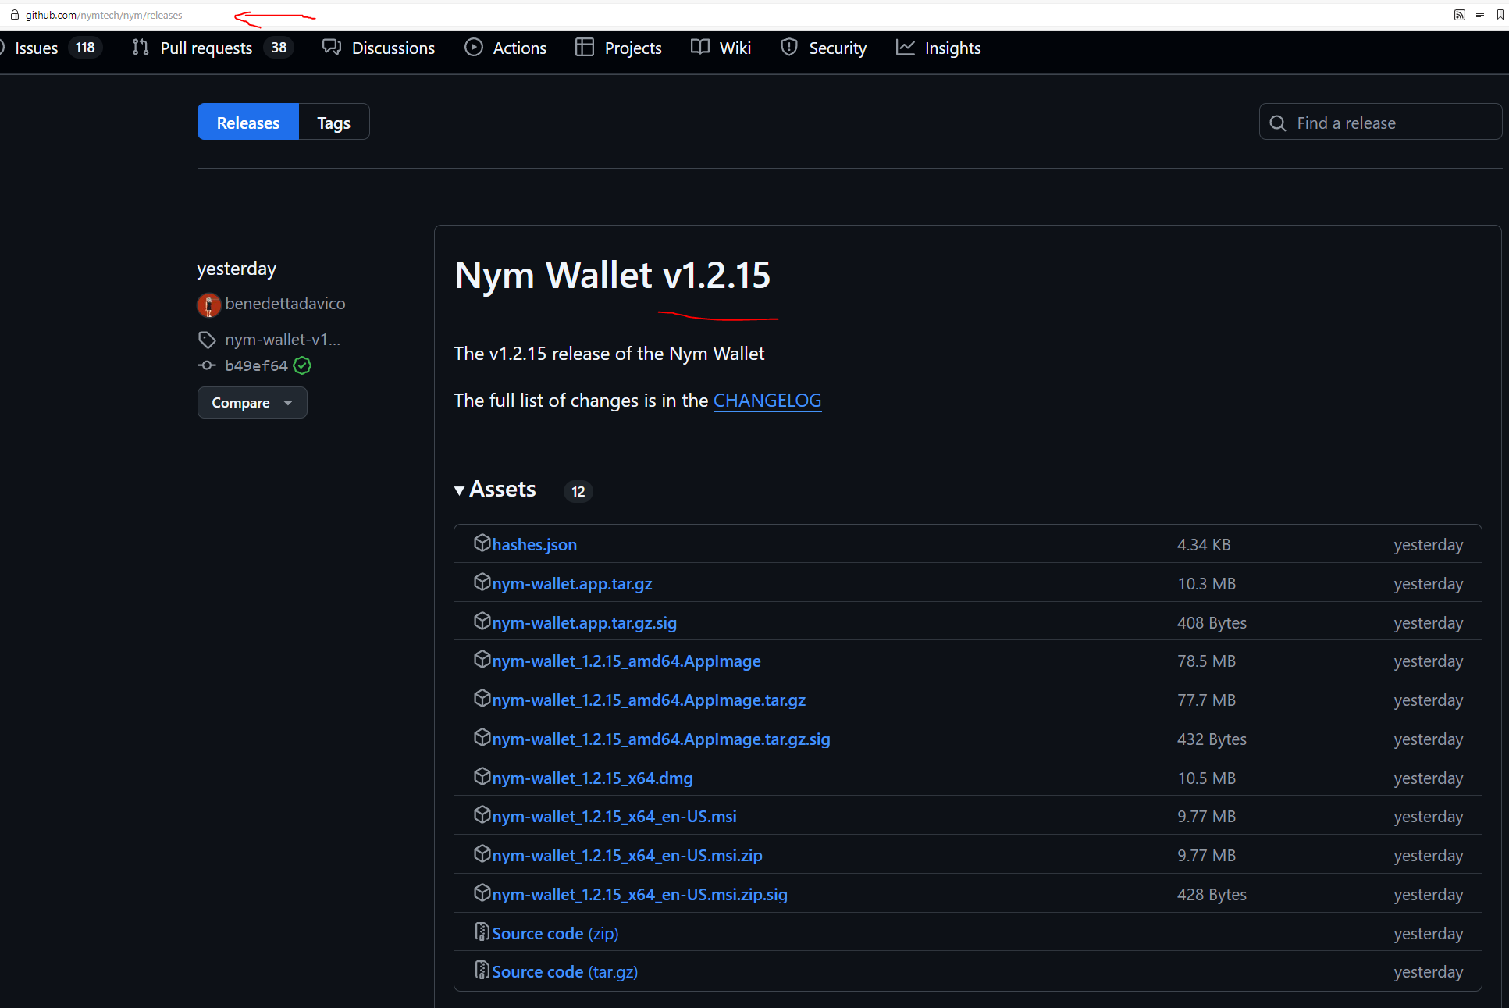1509x1008 pixels.
Task: Click the RSS feed icon in the browser bar
Action: click(1459, 15)
